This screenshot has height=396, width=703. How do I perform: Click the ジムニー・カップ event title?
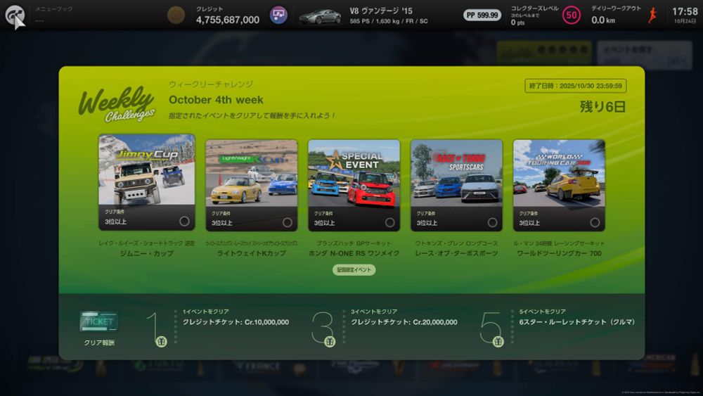pos(147,253)
